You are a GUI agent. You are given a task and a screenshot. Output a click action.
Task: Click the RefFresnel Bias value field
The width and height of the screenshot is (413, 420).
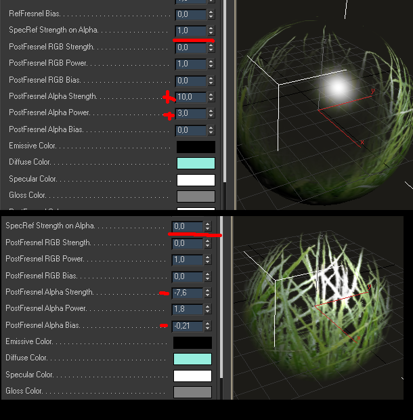(190, 14)
